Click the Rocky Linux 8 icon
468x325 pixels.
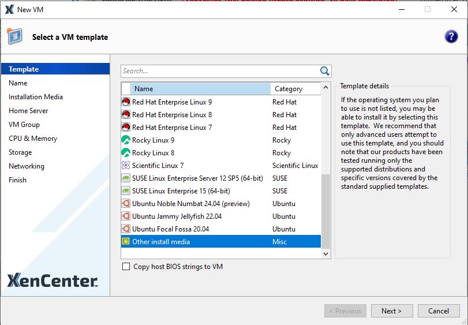126,153
